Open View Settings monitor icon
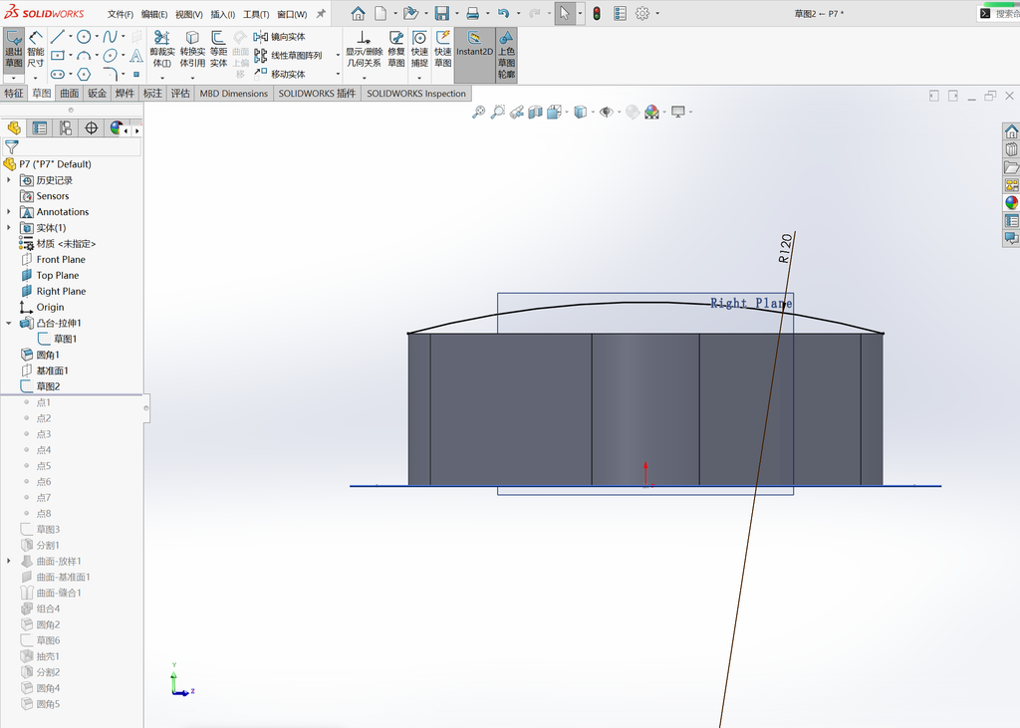This screenshot has height=728, width=1020. 678,112
